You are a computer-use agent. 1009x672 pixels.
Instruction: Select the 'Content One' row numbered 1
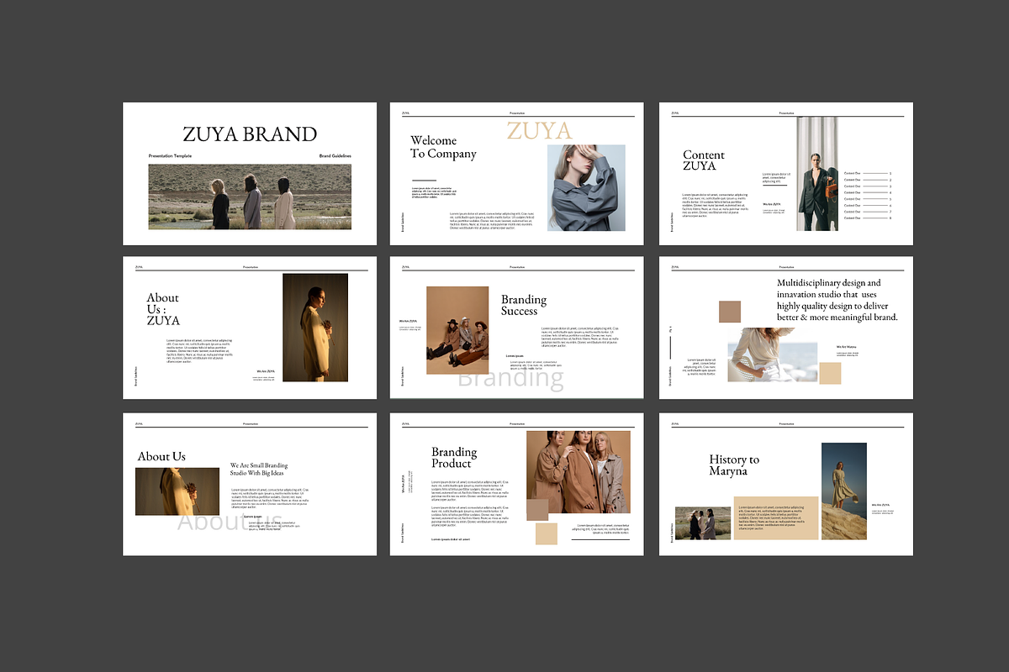(868, 173)
